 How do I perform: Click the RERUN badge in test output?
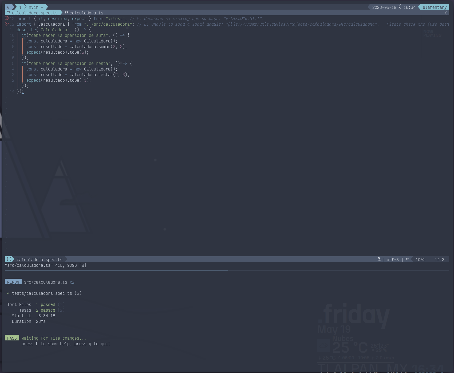(x=13, y=282)
